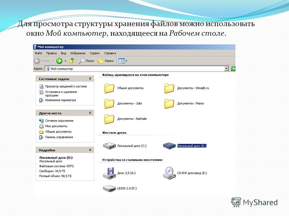289x216 pixels.
Task: Click the UDISK 2.0 (F:) label
Action: (127, 188)
